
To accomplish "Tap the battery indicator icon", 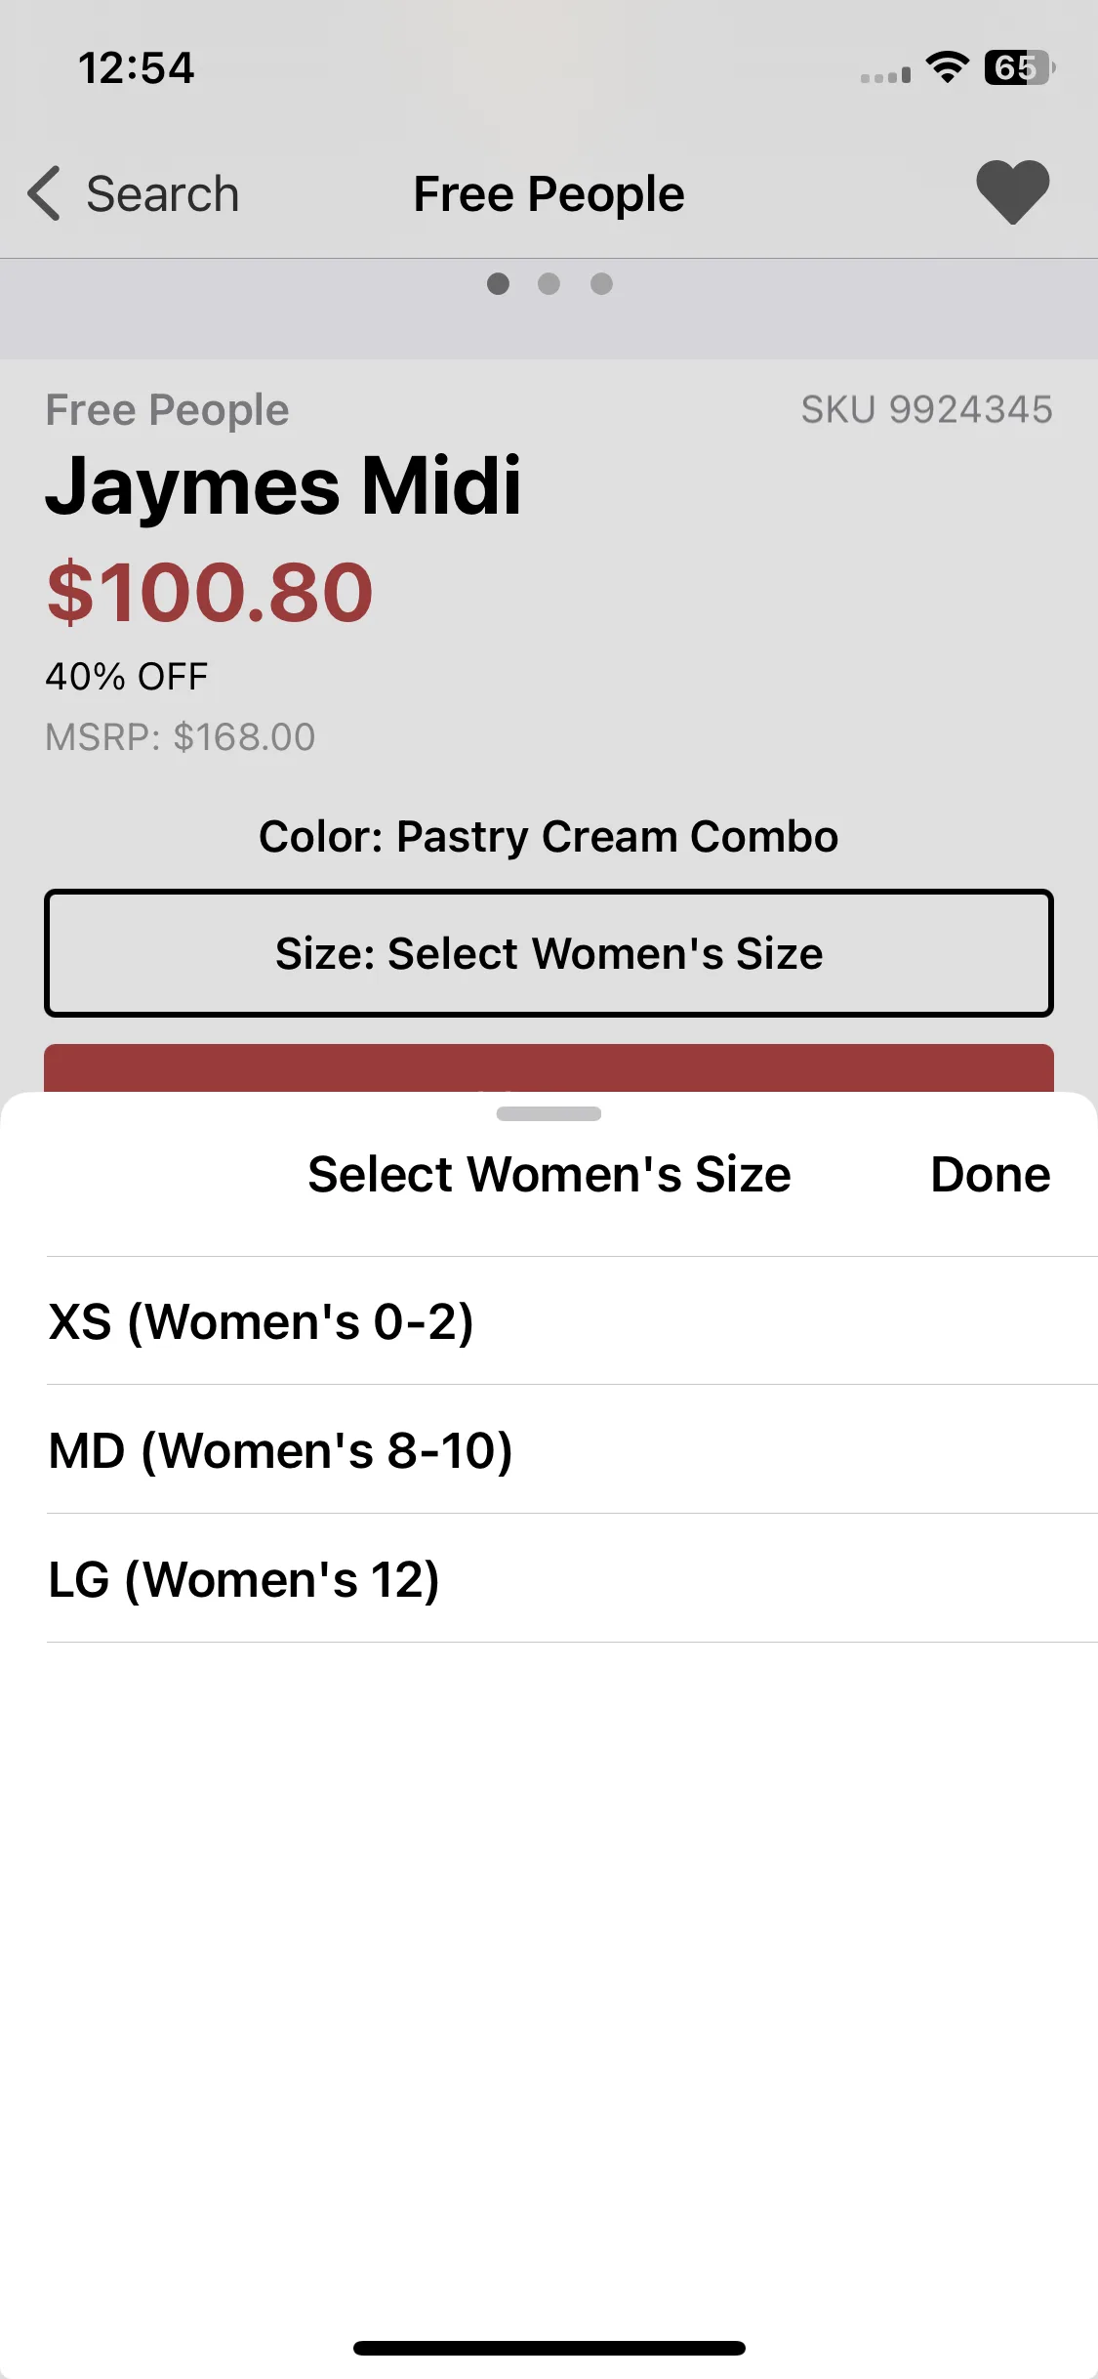I will (x=1019, y=67).
